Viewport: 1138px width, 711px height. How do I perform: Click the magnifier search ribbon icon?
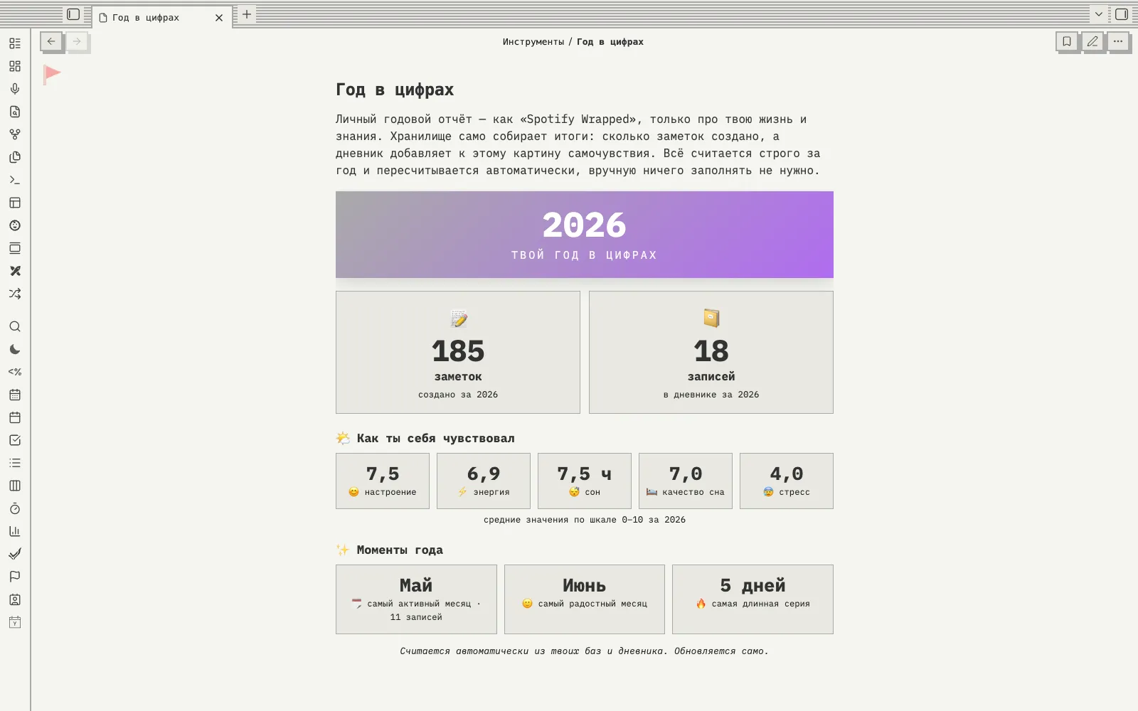[x=15, y=326]
